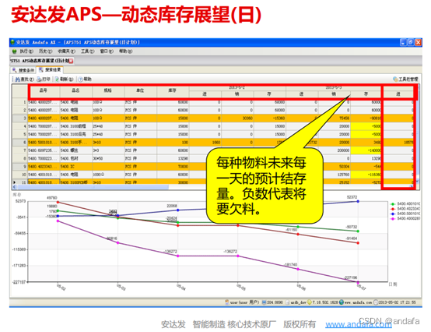Close the APS动态库存展望 document tab
This screenshot has height=332, width=431.
point(71,61)
